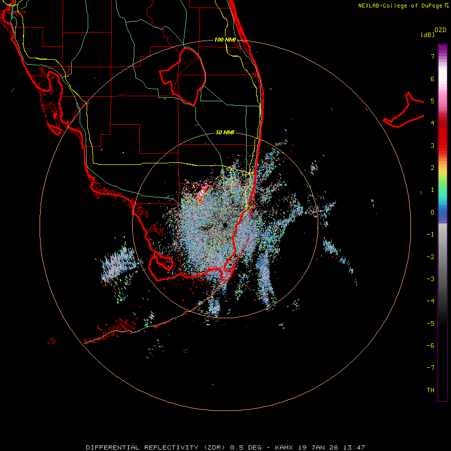451x451 pixels.
Task: Click the [dB] units label
Action: [427, 35]
